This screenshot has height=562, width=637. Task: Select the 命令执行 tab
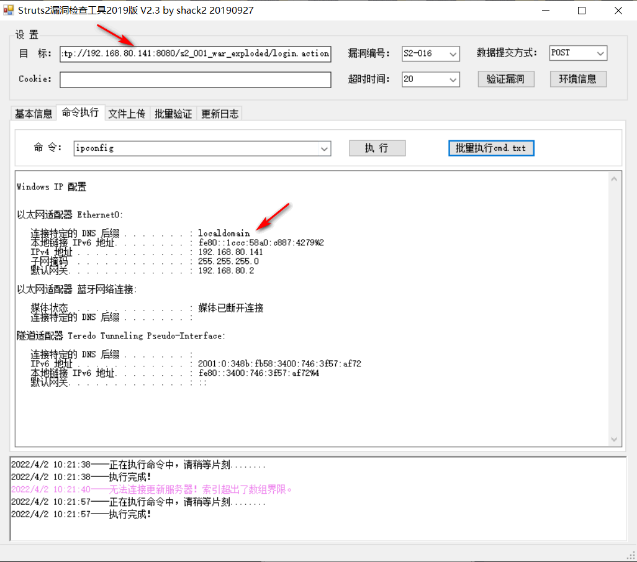[81, 112]
